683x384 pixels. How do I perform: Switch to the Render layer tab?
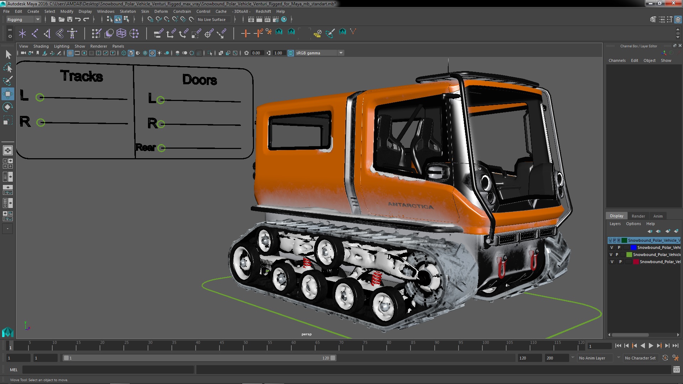(x=638, y=216)
